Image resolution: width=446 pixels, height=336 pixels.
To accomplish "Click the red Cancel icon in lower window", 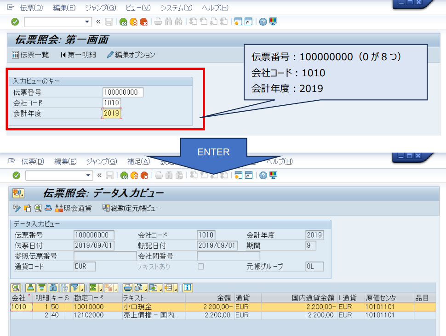I will [144, 176].
